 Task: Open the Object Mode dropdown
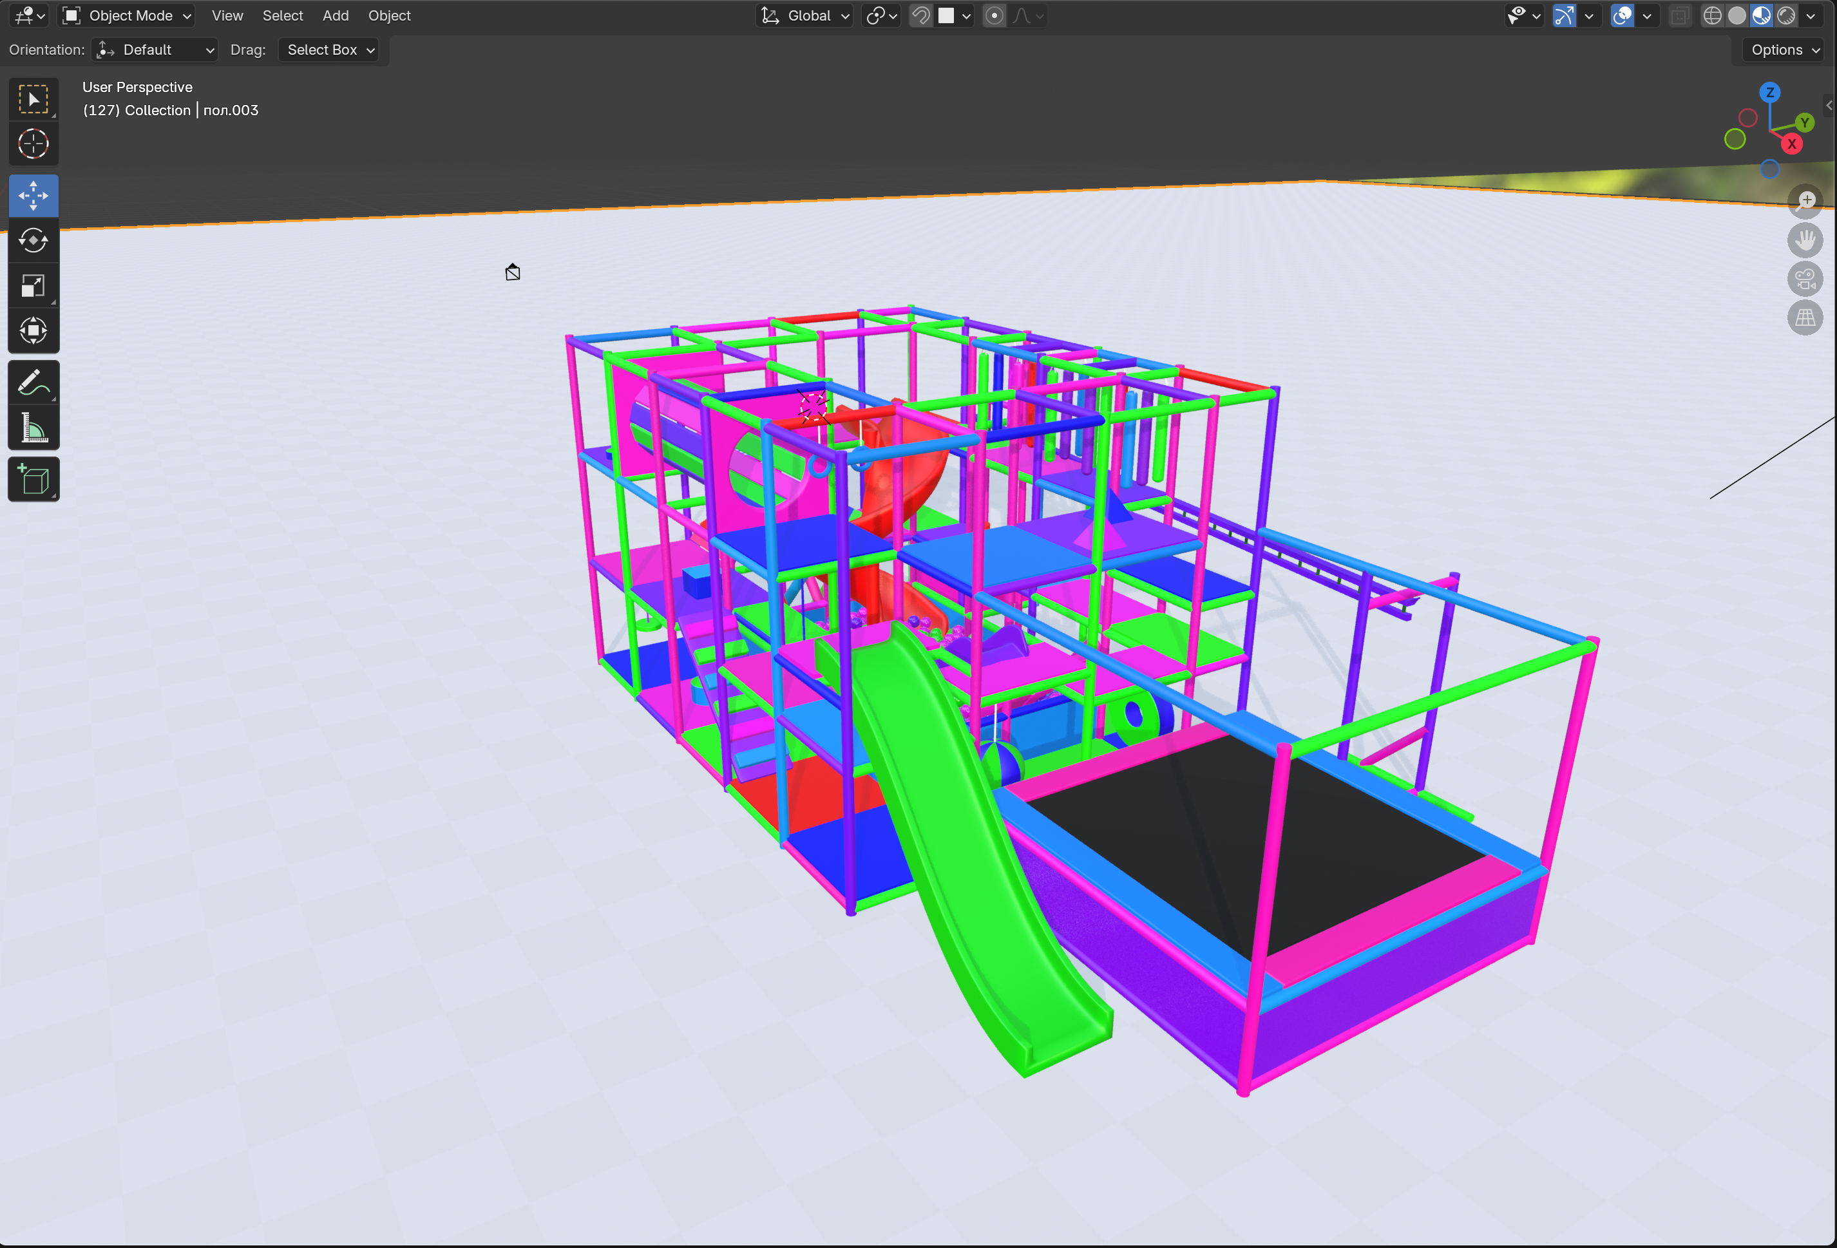(128, 16)
